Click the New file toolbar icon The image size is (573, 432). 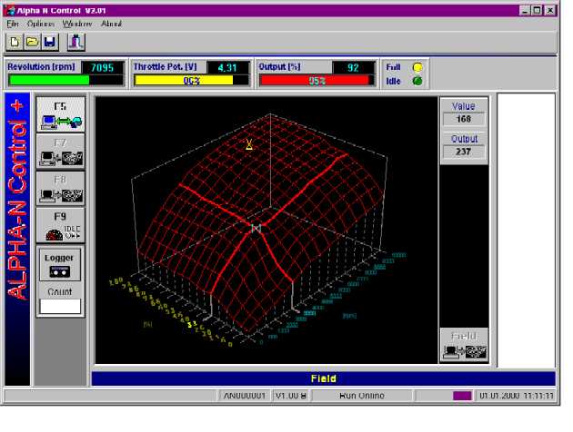tap(15, 42)
